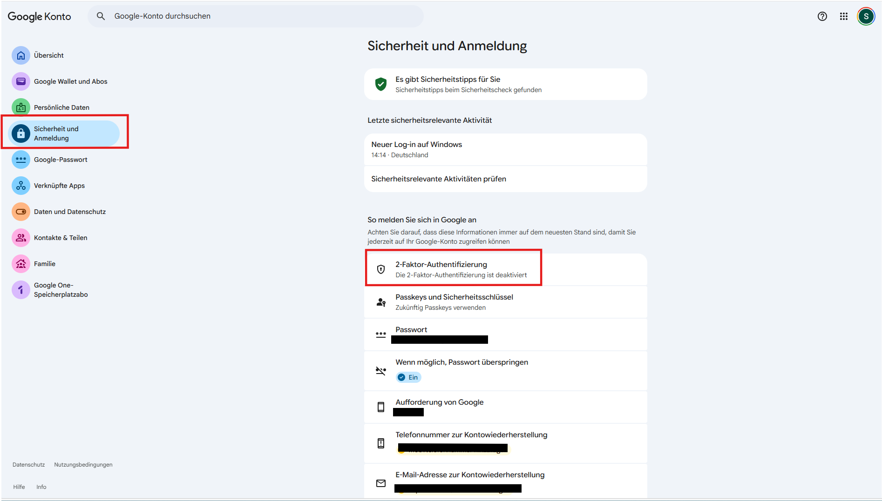Open Persönliche Daten section
Viewport: 882px width, 501px height.
61,107
